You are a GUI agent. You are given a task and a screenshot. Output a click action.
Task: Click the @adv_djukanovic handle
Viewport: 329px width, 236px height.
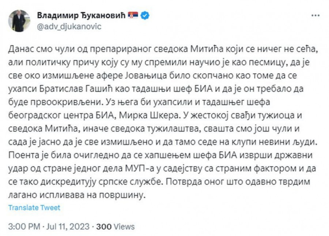click(x=69, y=27)
